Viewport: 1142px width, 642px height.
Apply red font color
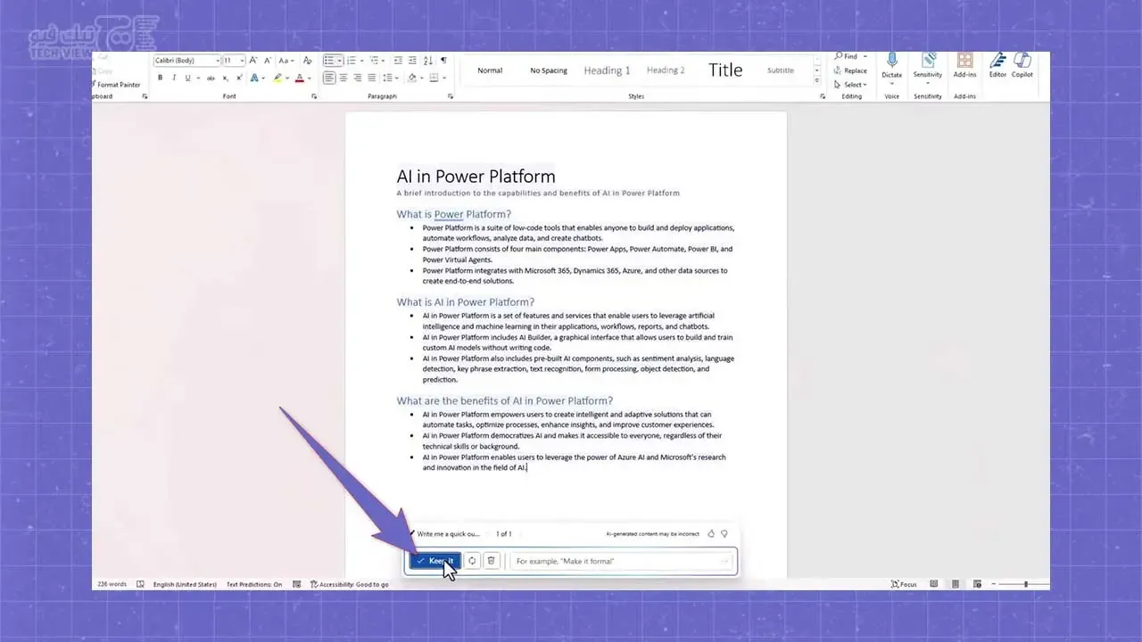[x=300, y=78]
